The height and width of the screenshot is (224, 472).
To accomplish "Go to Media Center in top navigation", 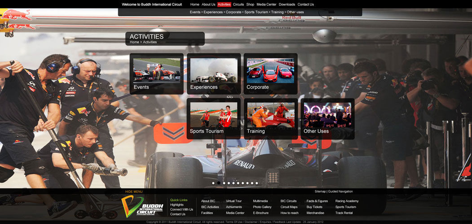I will [266, 4].
